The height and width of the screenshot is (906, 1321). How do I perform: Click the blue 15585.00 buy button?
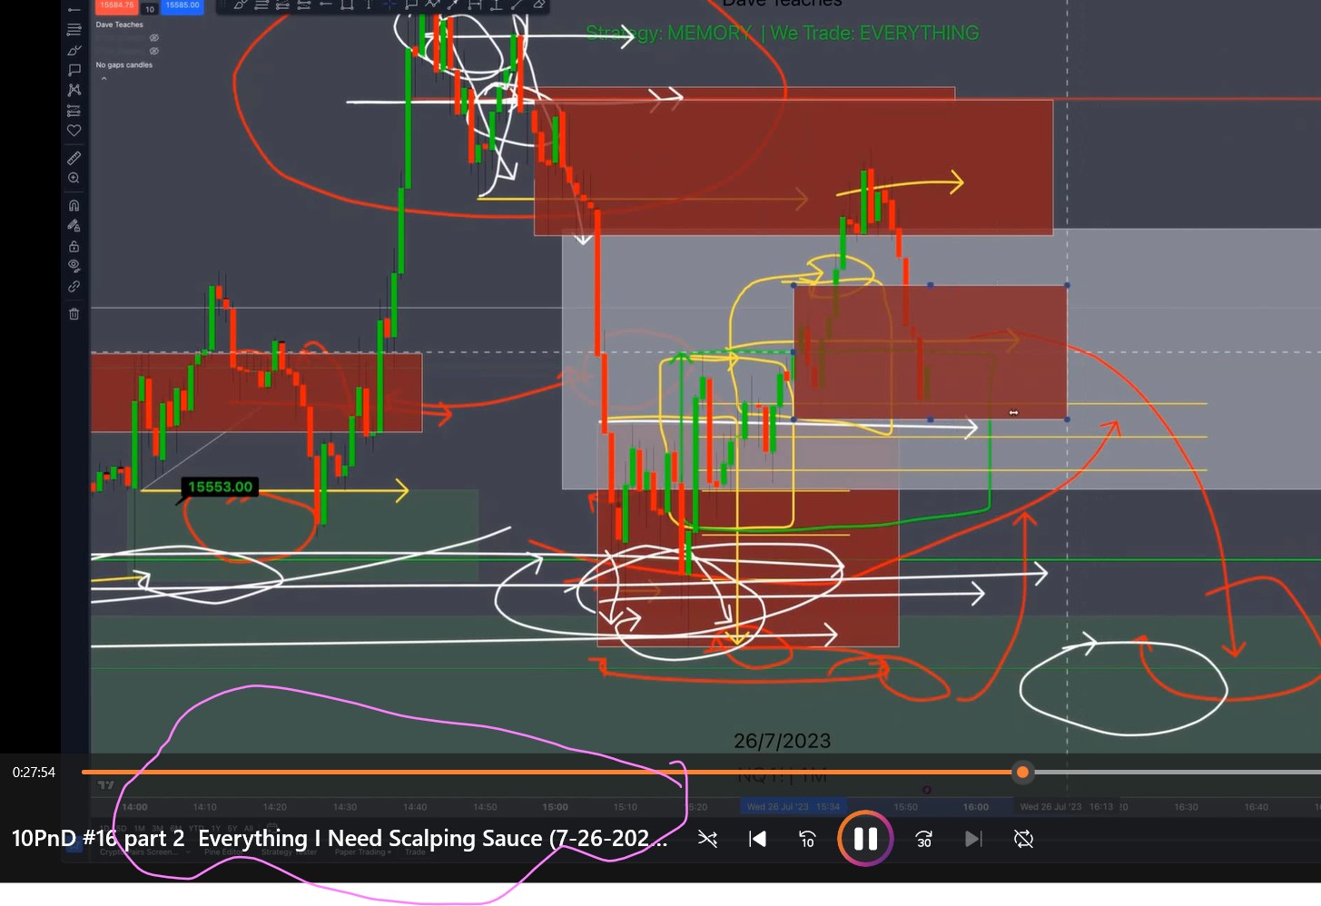(182, 5)
